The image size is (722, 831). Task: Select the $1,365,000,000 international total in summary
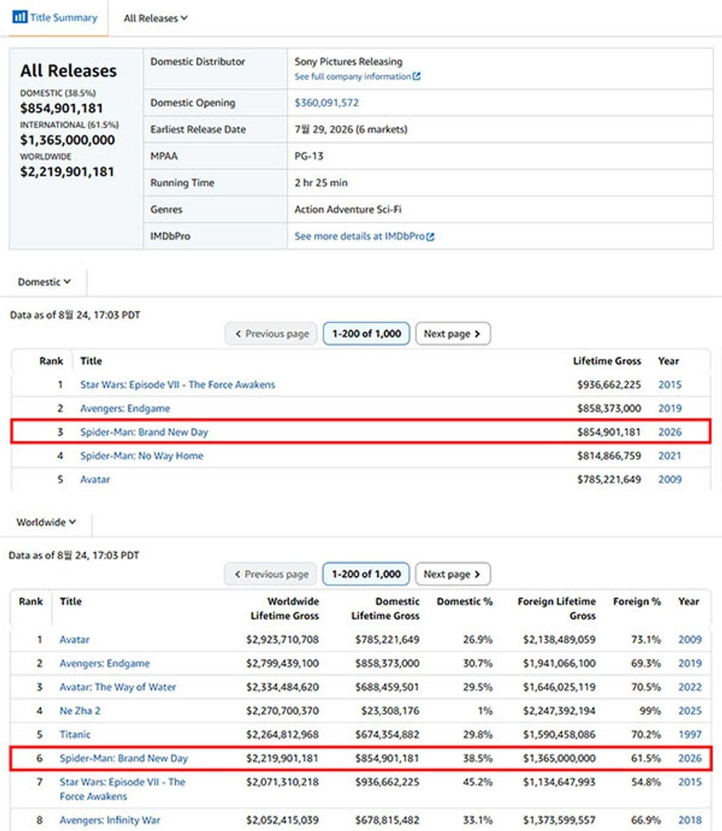pos(67,140)
